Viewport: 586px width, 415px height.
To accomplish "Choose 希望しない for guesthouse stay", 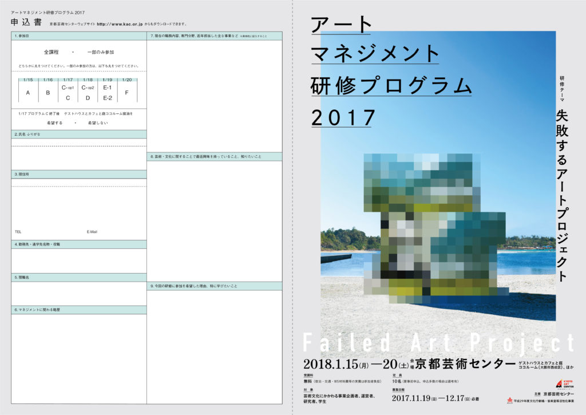I will pyautogui.click(x=98, y=122).
